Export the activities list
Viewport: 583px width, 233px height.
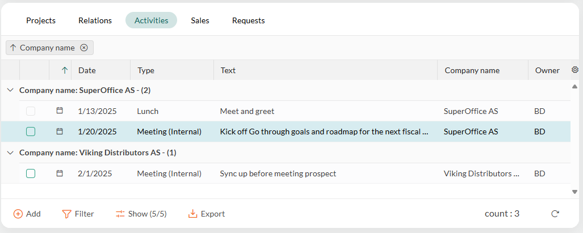coord(207,214)
